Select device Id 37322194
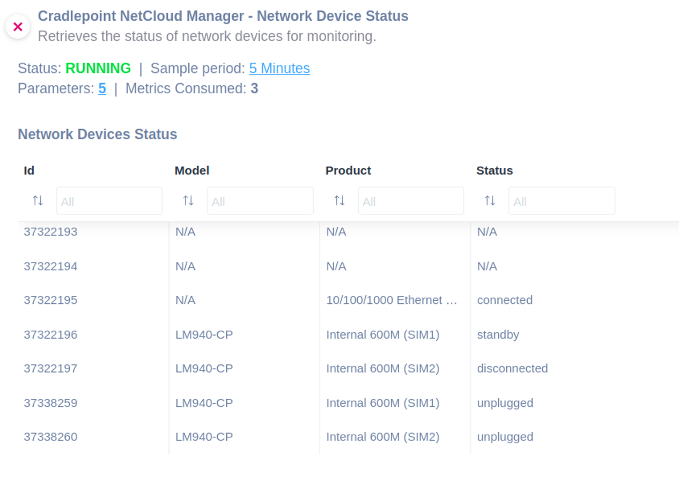This screenshot has height=477, width=679. click(x=50, y=266)
